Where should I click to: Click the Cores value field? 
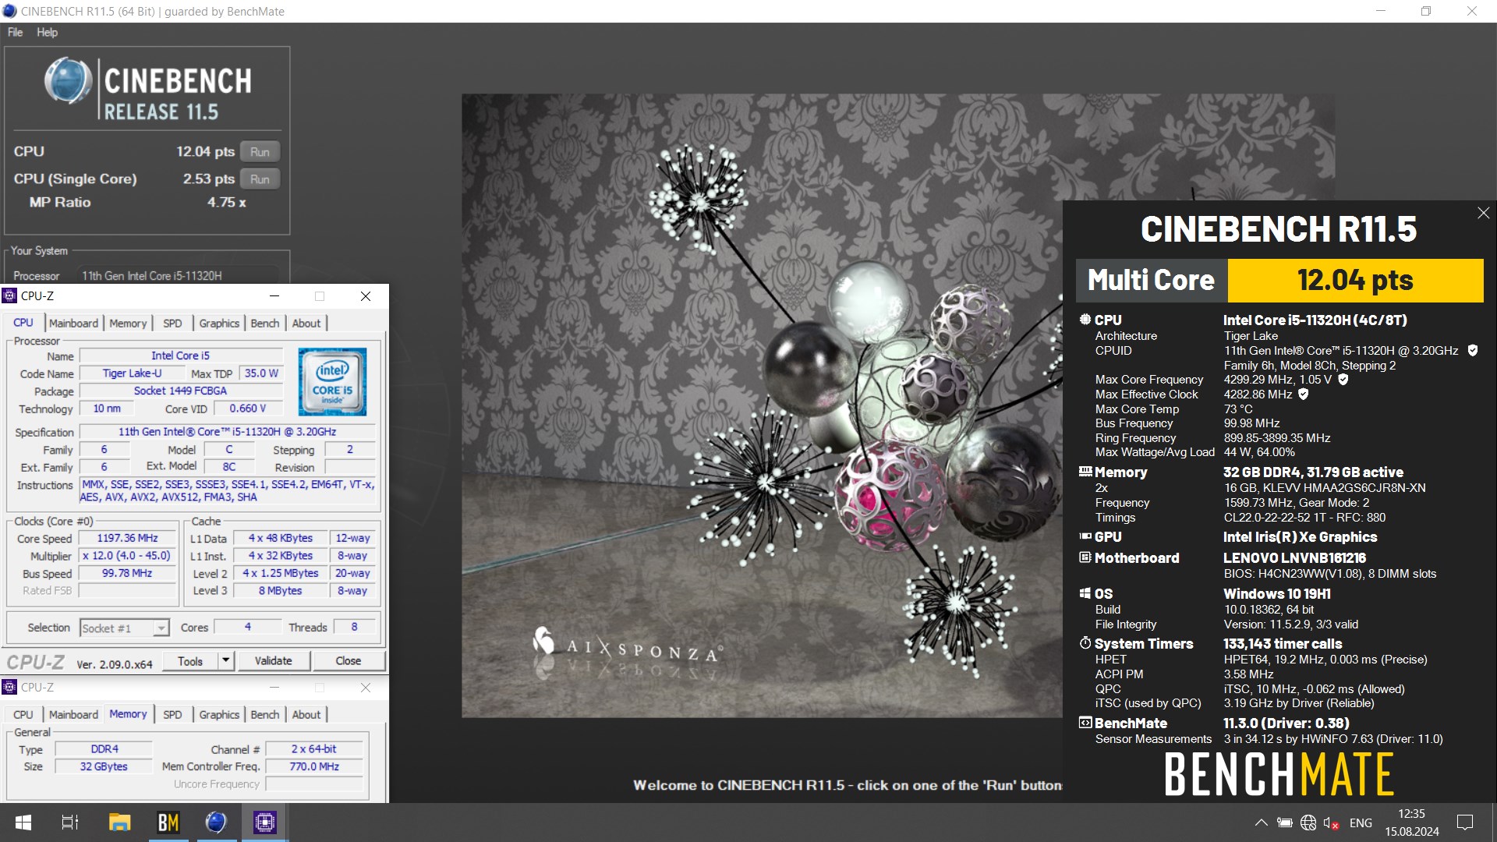248,627
